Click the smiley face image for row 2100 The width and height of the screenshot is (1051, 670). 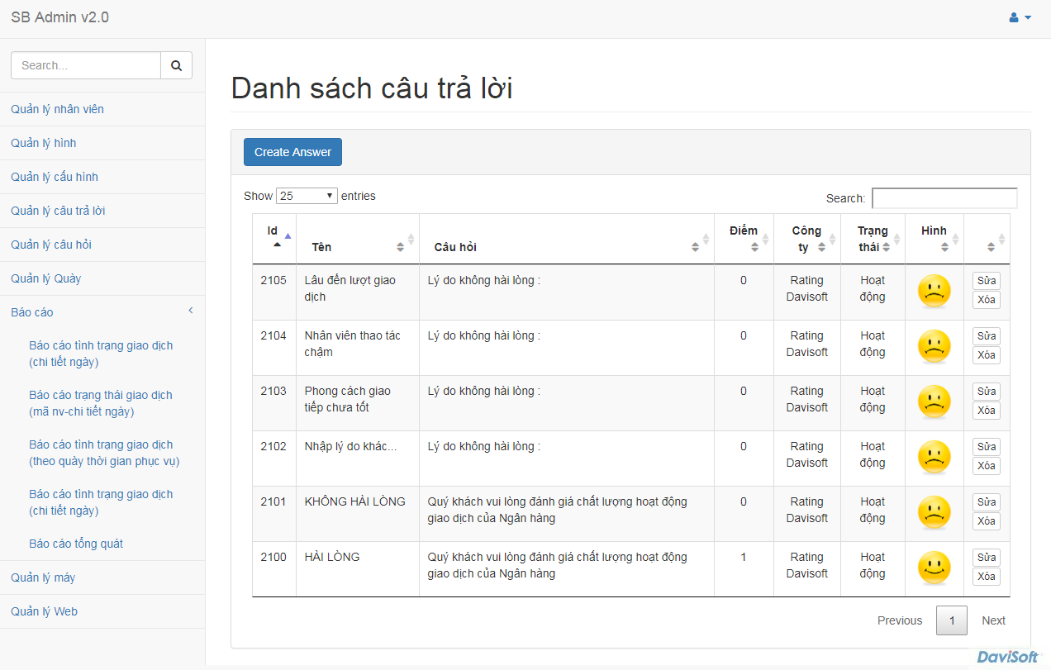point(934,569)
